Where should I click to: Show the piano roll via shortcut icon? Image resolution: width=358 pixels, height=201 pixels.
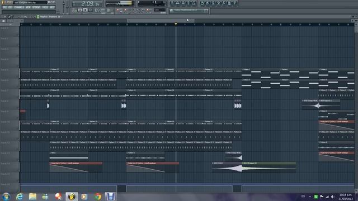click(183, 3)
